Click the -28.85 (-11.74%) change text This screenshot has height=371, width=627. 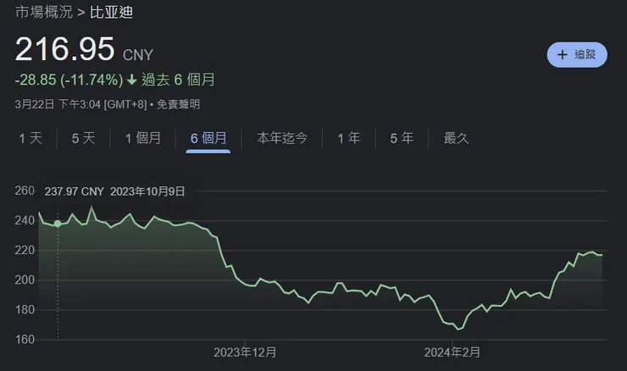pyautogui.click(x=69, y=80)
